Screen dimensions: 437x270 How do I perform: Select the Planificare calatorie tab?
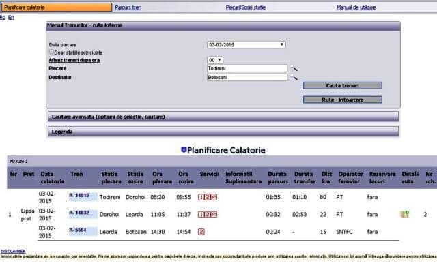coord(57,7)
